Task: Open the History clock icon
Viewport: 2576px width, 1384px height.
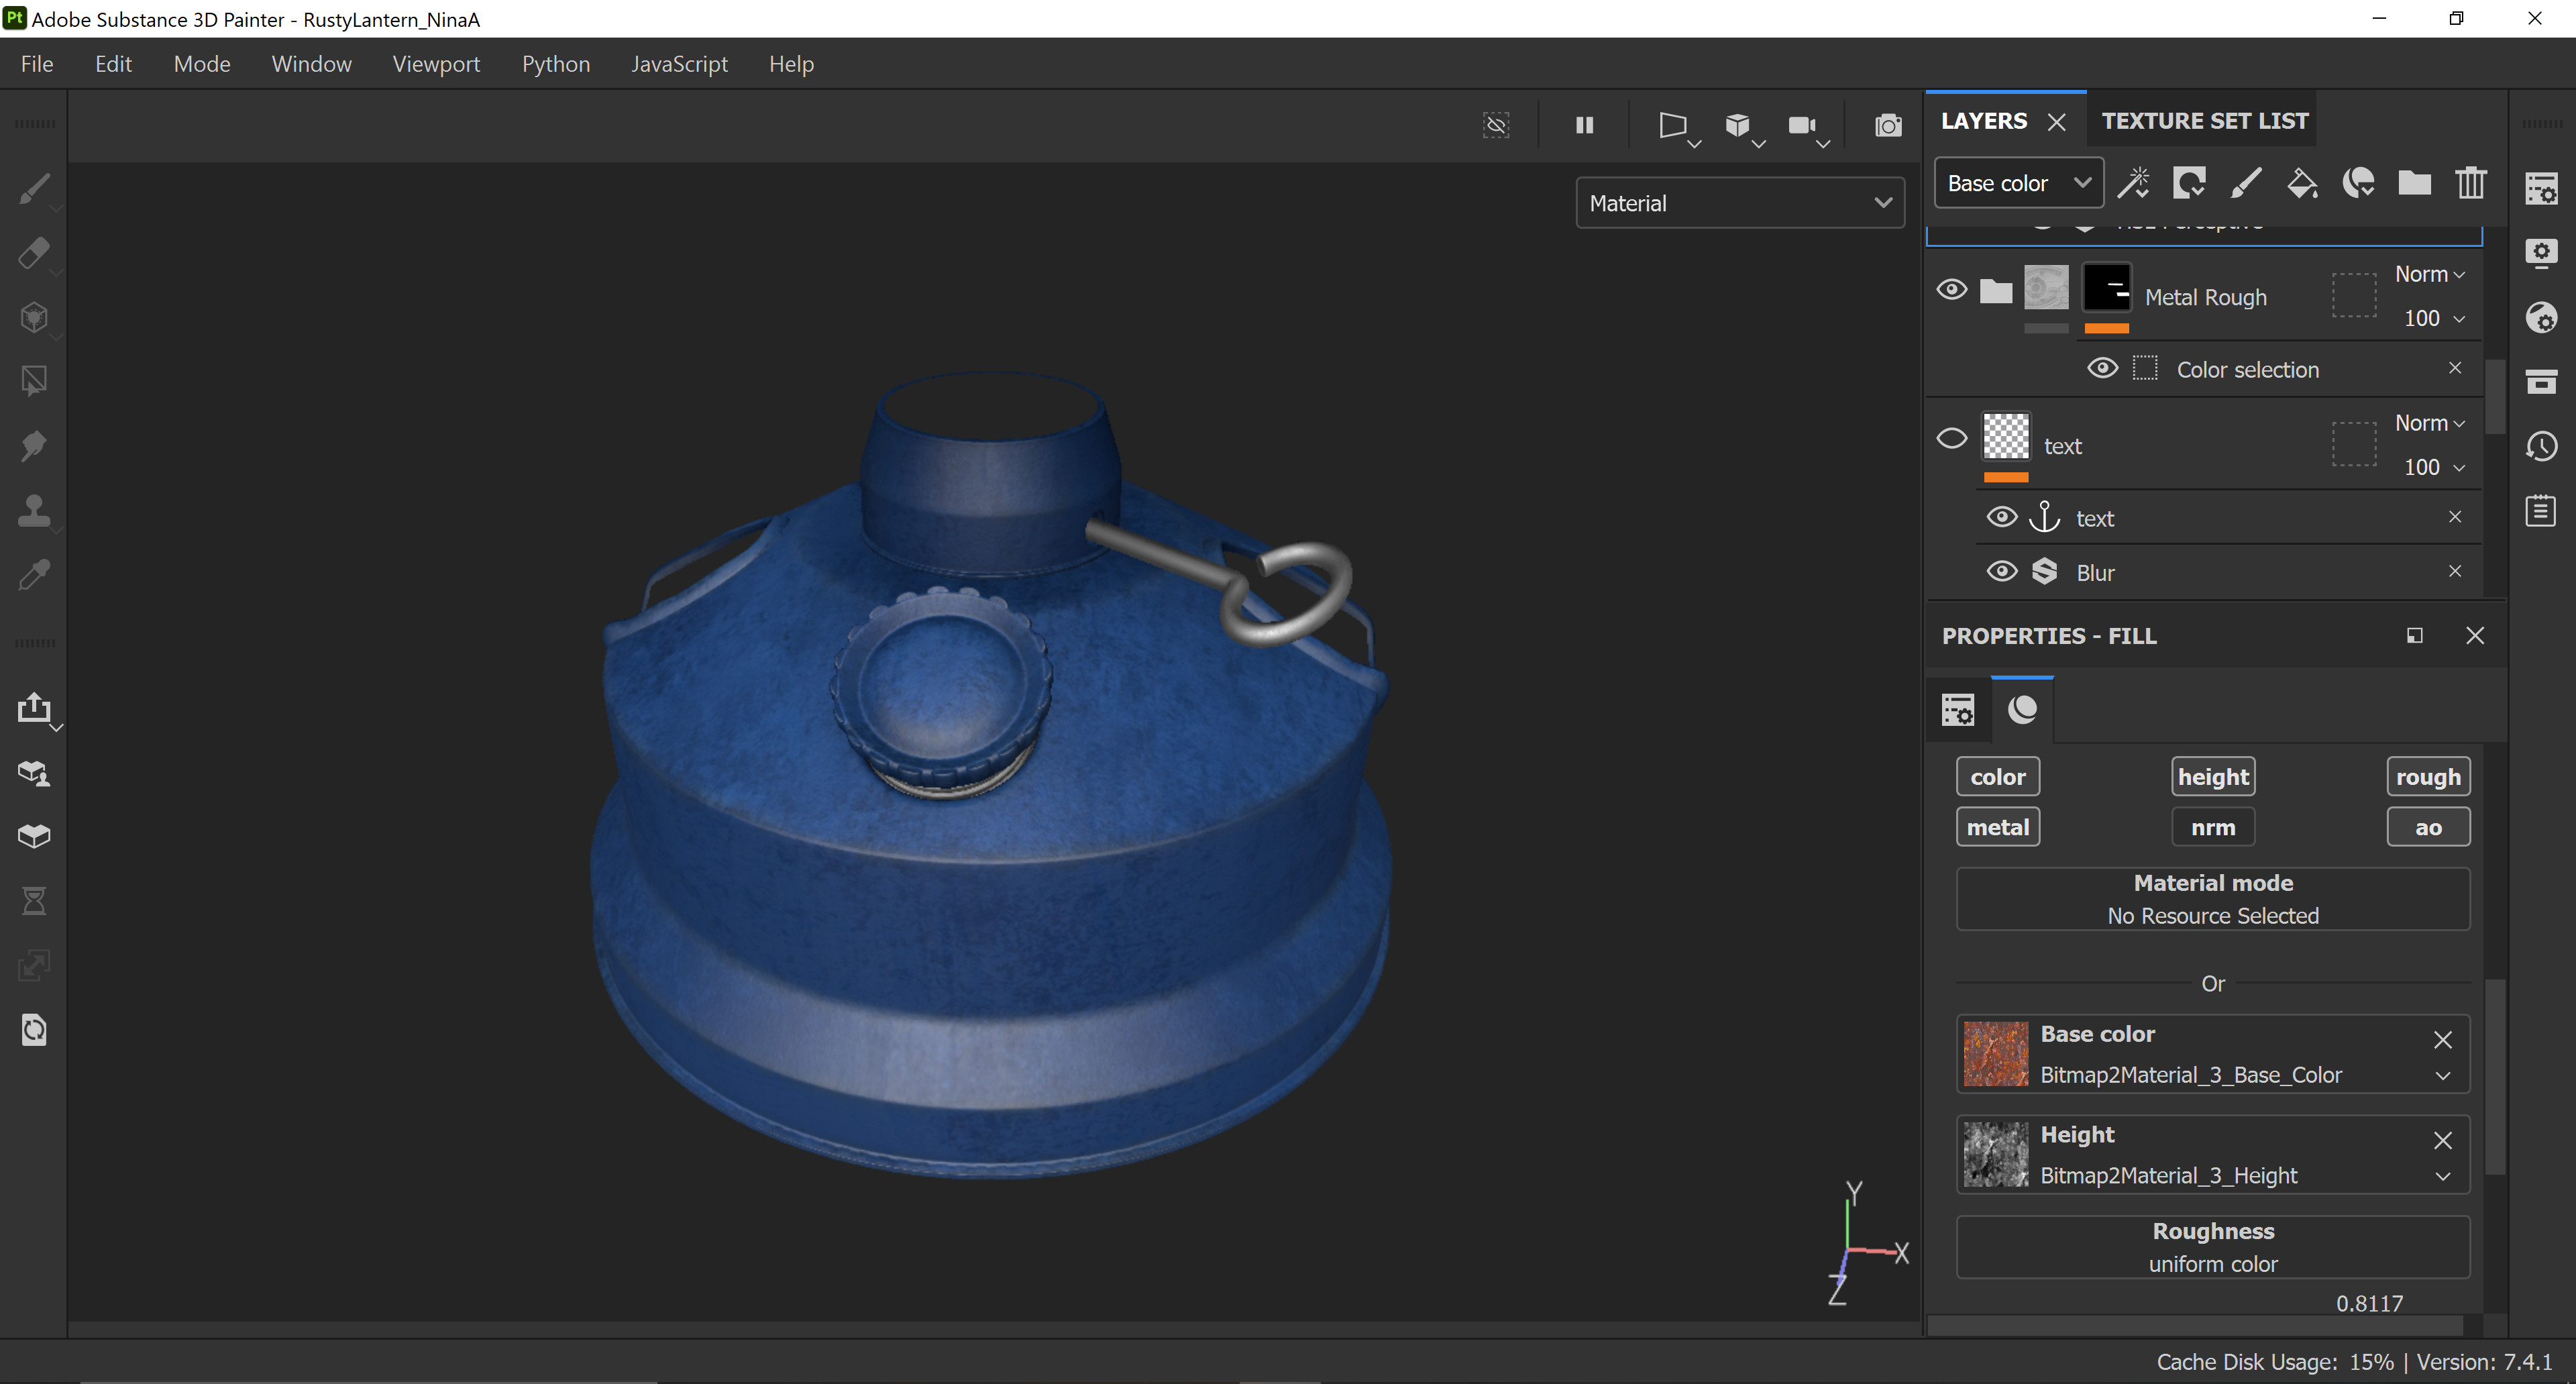Action: click(x=2541, y=445)
